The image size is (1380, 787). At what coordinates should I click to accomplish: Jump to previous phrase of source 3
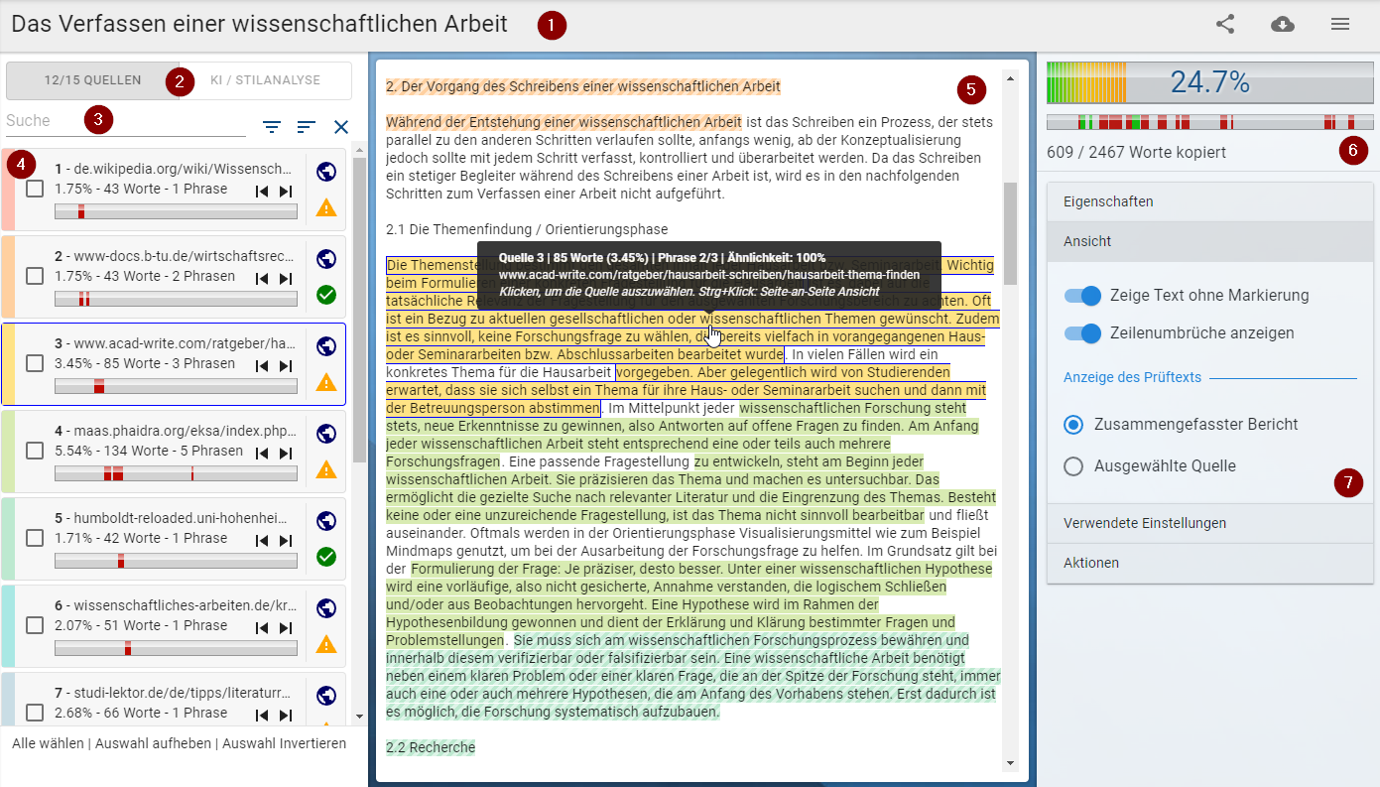262,366
